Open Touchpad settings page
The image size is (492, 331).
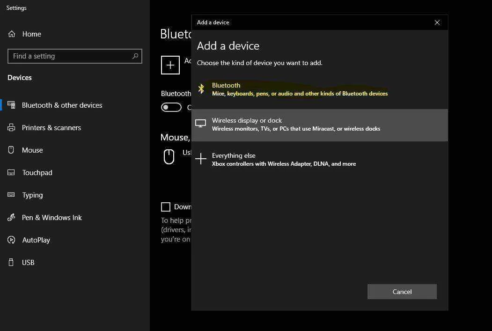pyautogui.click(x=37, y=173)
